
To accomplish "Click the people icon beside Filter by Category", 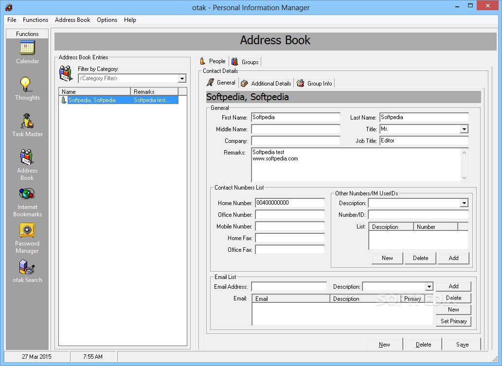I will (x=66, y=73).
